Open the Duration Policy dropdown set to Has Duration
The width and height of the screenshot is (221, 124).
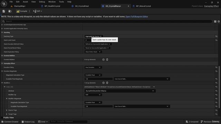click(x=93, y=68)
